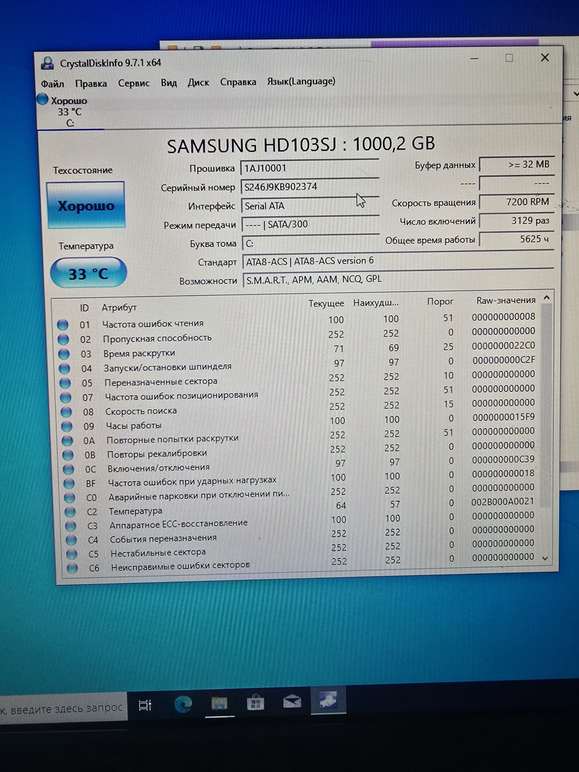Image resolution: width=579 pixels, height=772 pixels.
Task: Click the 3129 раз power-on count value
Action: pyautogui.click(x=516, y=220)
